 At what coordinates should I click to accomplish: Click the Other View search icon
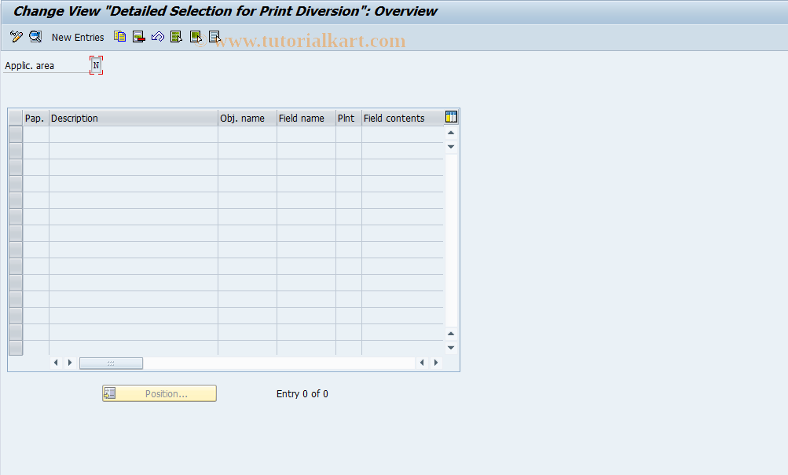point(35,37)
